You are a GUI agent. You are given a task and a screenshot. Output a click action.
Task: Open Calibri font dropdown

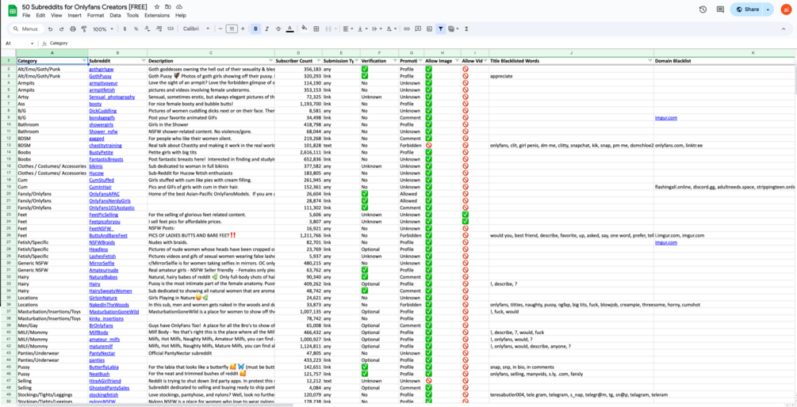click(196, 29)
